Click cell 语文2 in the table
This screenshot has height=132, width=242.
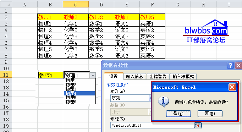[x=127, y=30]
